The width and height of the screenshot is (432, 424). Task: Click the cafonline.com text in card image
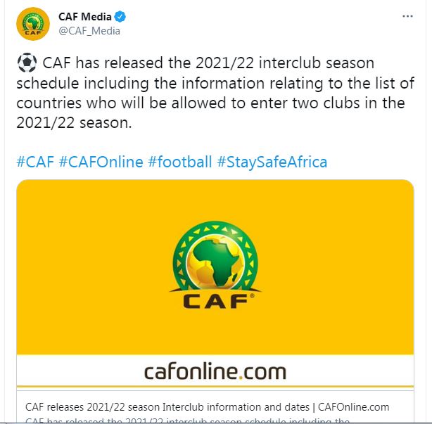pyautogui.click(x=215, y=371)
